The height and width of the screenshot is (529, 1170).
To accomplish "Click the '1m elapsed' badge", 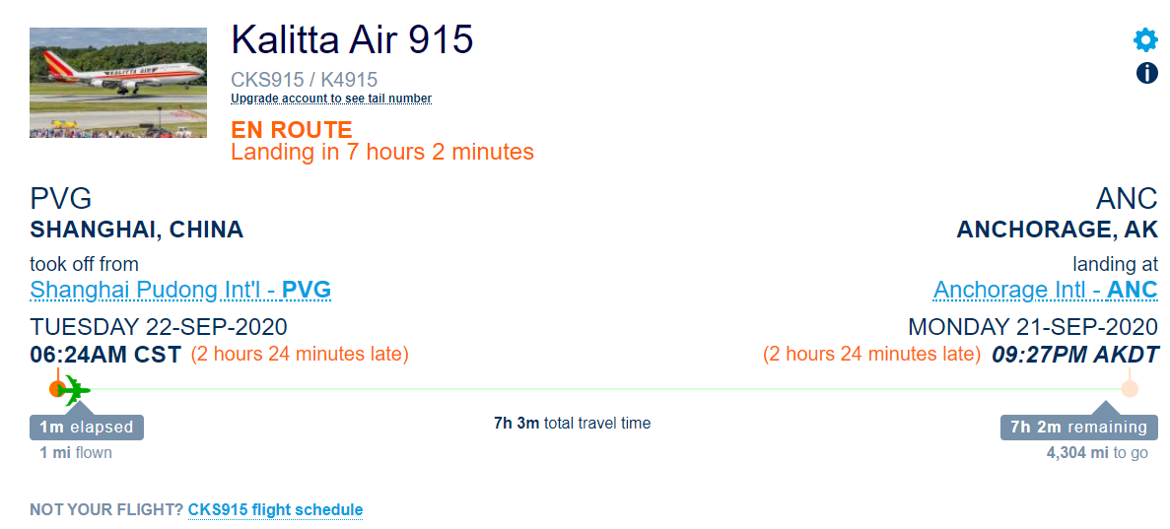I will [87, 428].
